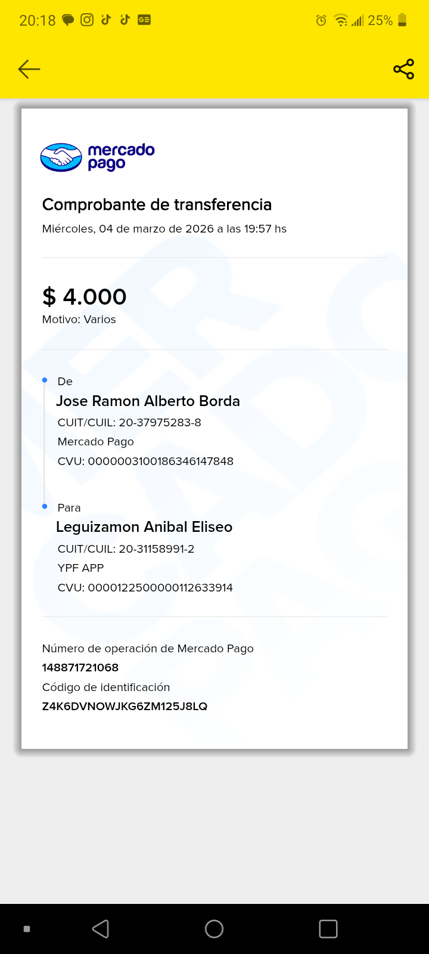Tap the alarm clock status icon
The width and height of the screenshot is (429, 954).
(x=321, y=21)
